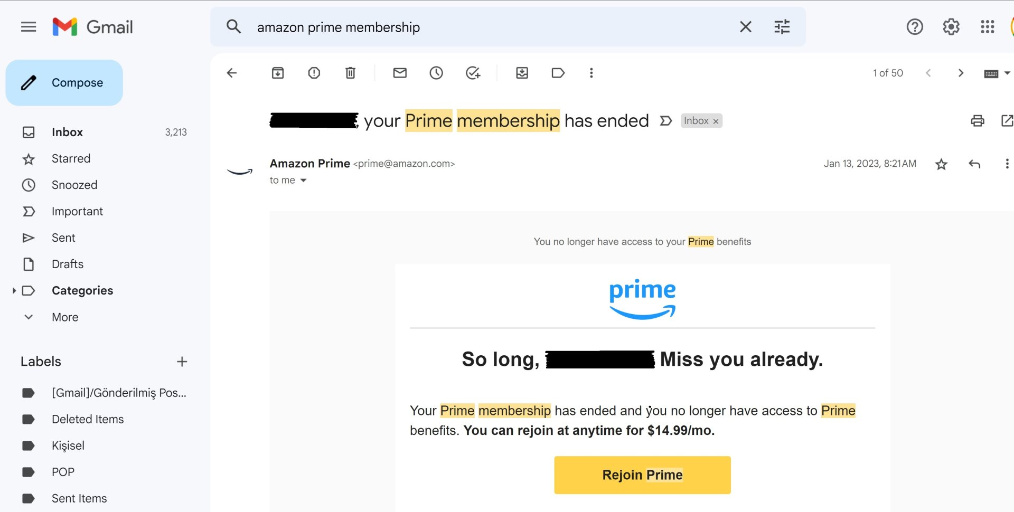Open search filter options
1014x512 pixels.
click(781, 26)
